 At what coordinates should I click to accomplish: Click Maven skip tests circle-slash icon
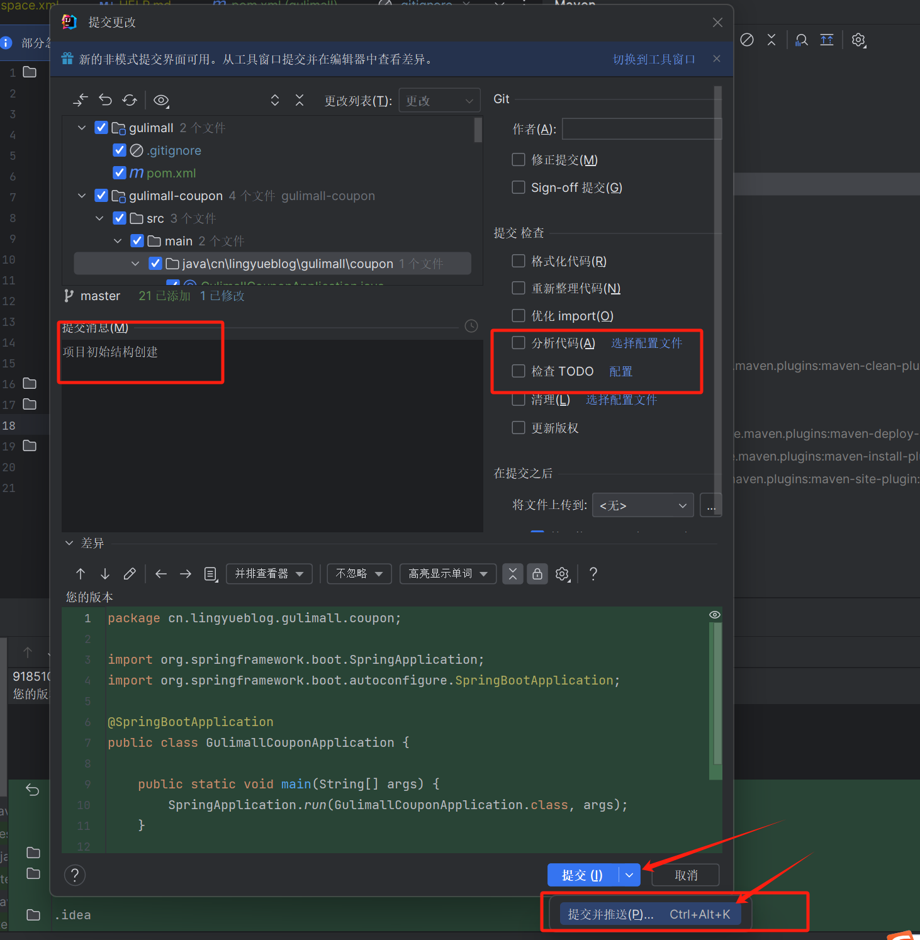click(x=747, y=40)
